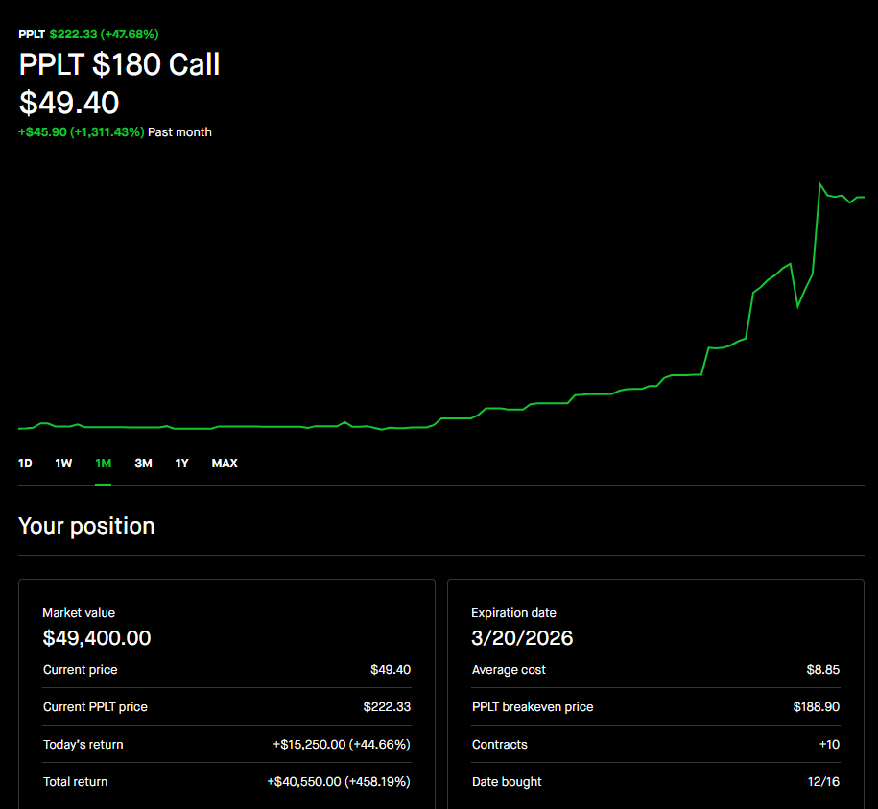Select the 1M chart range tab
The width and height of the screenshot is (878, 809).
(103, 463)
